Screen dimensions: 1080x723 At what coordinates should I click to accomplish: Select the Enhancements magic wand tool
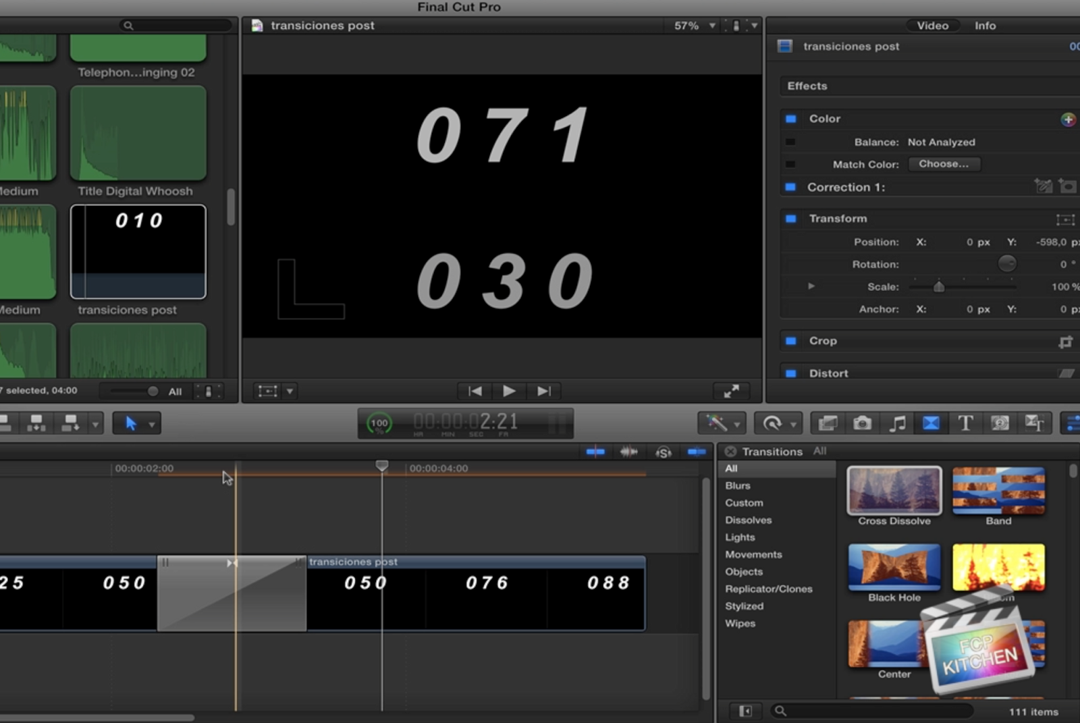tap(718, 423)
